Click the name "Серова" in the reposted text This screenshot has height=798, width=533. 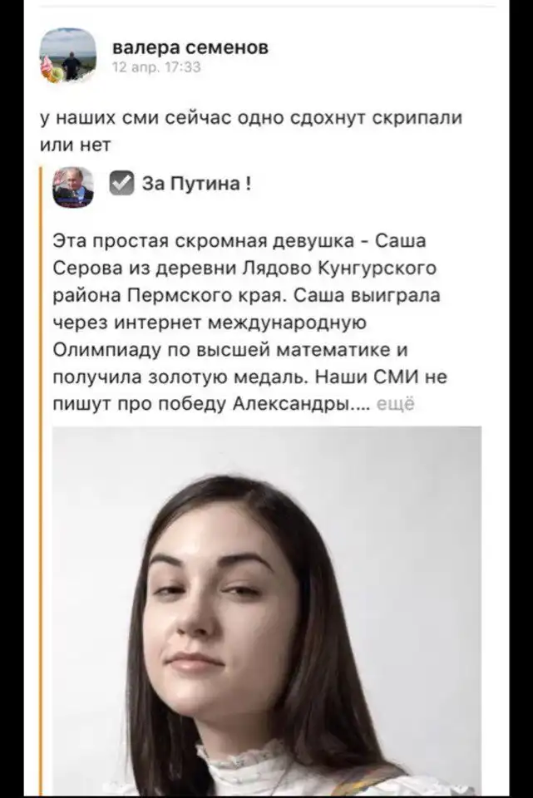(87, 268)
